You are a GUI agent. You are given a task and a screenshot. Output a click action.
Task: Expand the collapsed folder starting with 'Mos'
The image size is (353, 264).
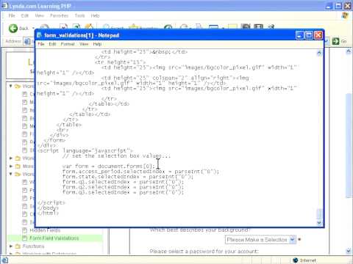(11, 166)
